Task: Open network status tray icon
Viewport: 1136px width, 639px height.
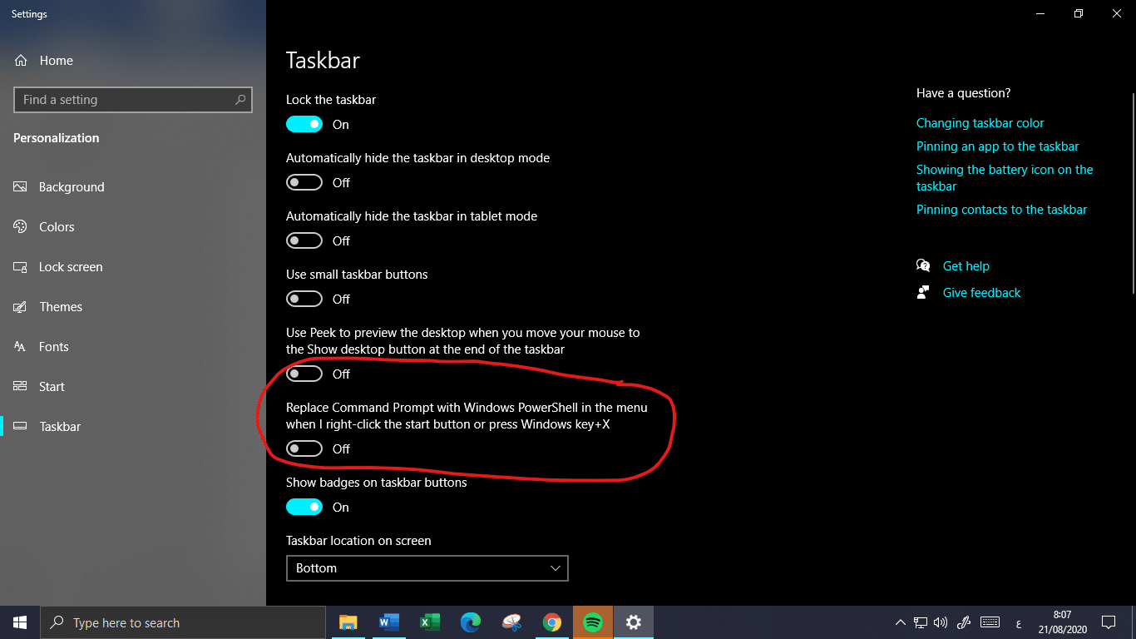Action: (921, 622)
